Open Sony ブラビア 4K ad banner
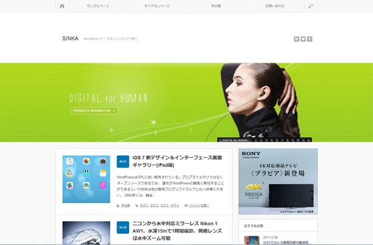This screenshot has height=245, width=373. (x=278, y=182)
